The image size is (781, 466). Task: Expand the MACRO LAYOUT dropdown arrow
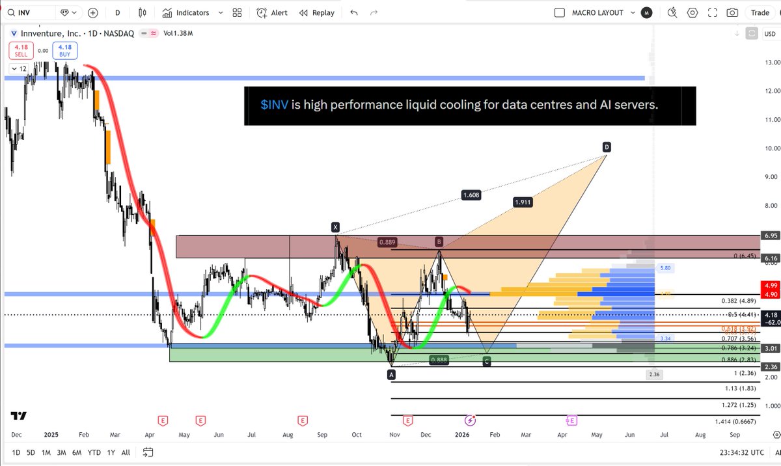633,12
